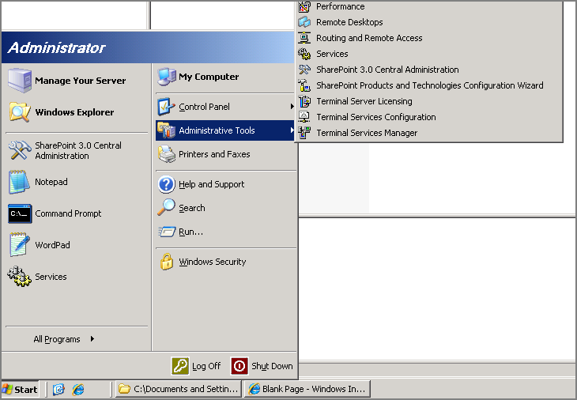Expand All Programs arrow
This screenshot has height=400, width=577.
click(92, 339)
